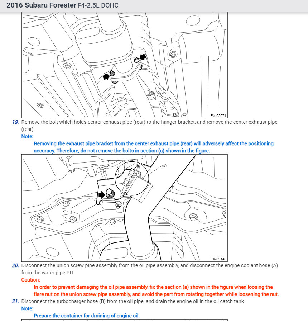The width and height of the screenshot is (308, 321).
Task: Click the 'Disconnect the turbocharger hose (B)' step text
Action: [133, 301]
